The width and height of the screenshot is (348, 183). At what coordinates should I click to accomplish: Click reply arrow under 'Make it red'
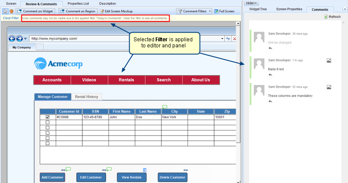(x=271, y=75)
